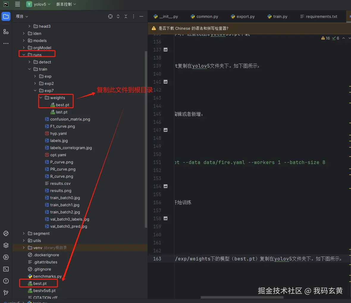The image size is (351, 303).
Task: Open the Git tool window
Action: pyautogui.click(x=6, y=293)
